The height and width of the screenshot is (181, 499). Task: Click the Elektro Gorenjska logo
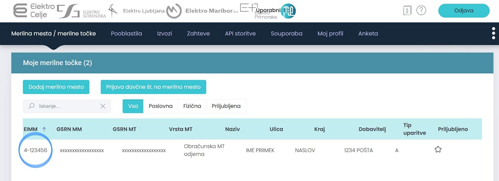click(x=81, y=11)
